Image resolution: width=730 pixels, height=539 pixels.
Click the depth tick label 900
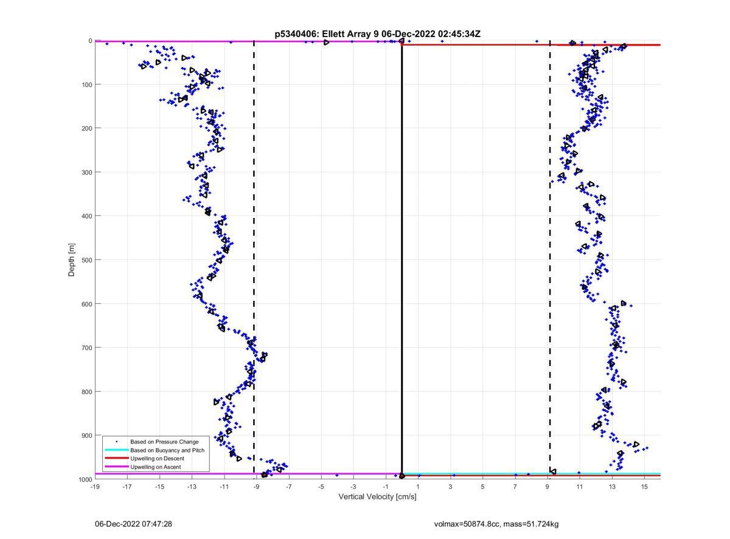pyautogui.click(x=86, y=435)
